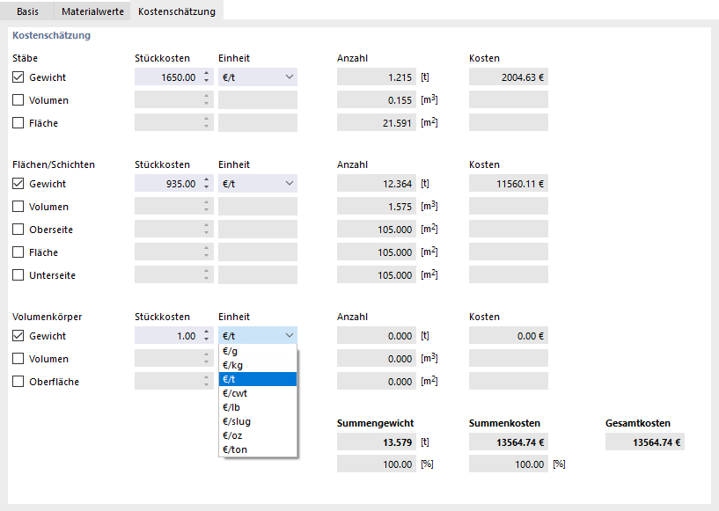Click the Summengewicht 13.579 value

pos(377,442)
